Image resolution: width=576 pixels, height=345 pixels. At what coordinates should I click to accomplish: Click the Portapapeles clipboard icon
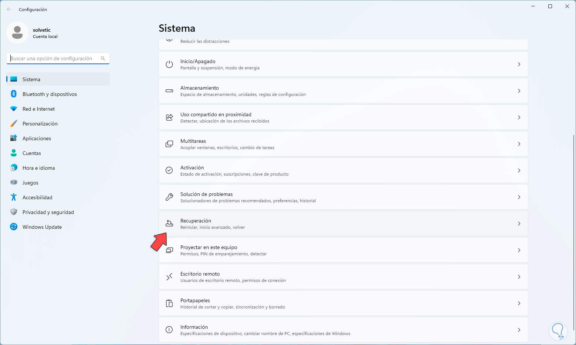coord(169,303)
